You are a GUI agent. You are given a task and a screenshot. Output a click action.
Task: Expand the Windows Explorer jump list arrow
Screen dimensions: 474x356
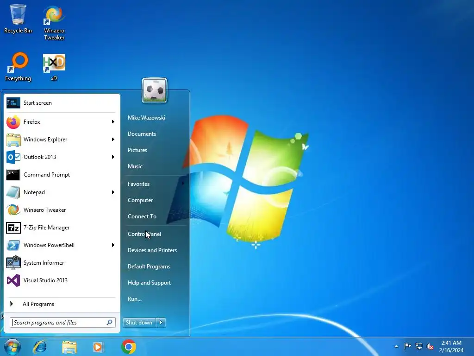pos(113,139)
